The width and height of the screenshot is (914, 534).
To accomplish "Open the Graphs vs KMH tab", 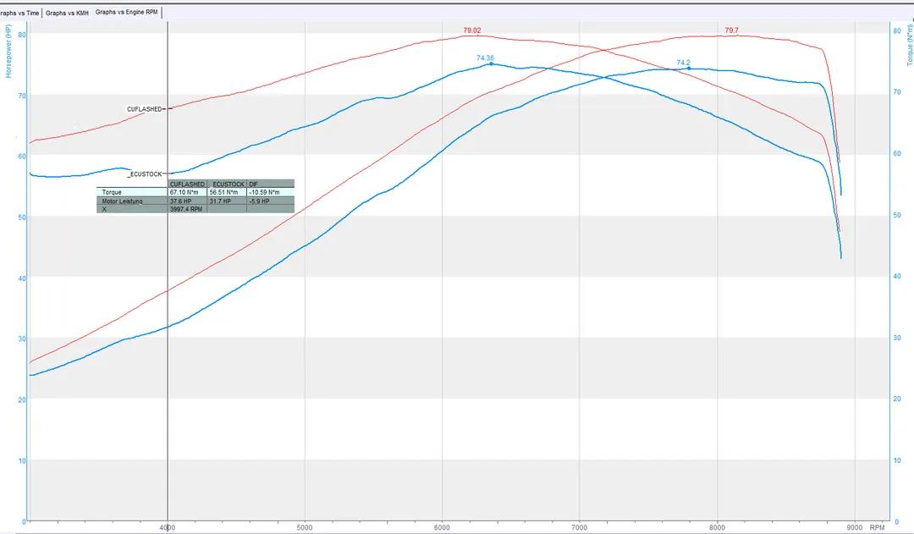I will pyautogui.click(x=67, y=13).
